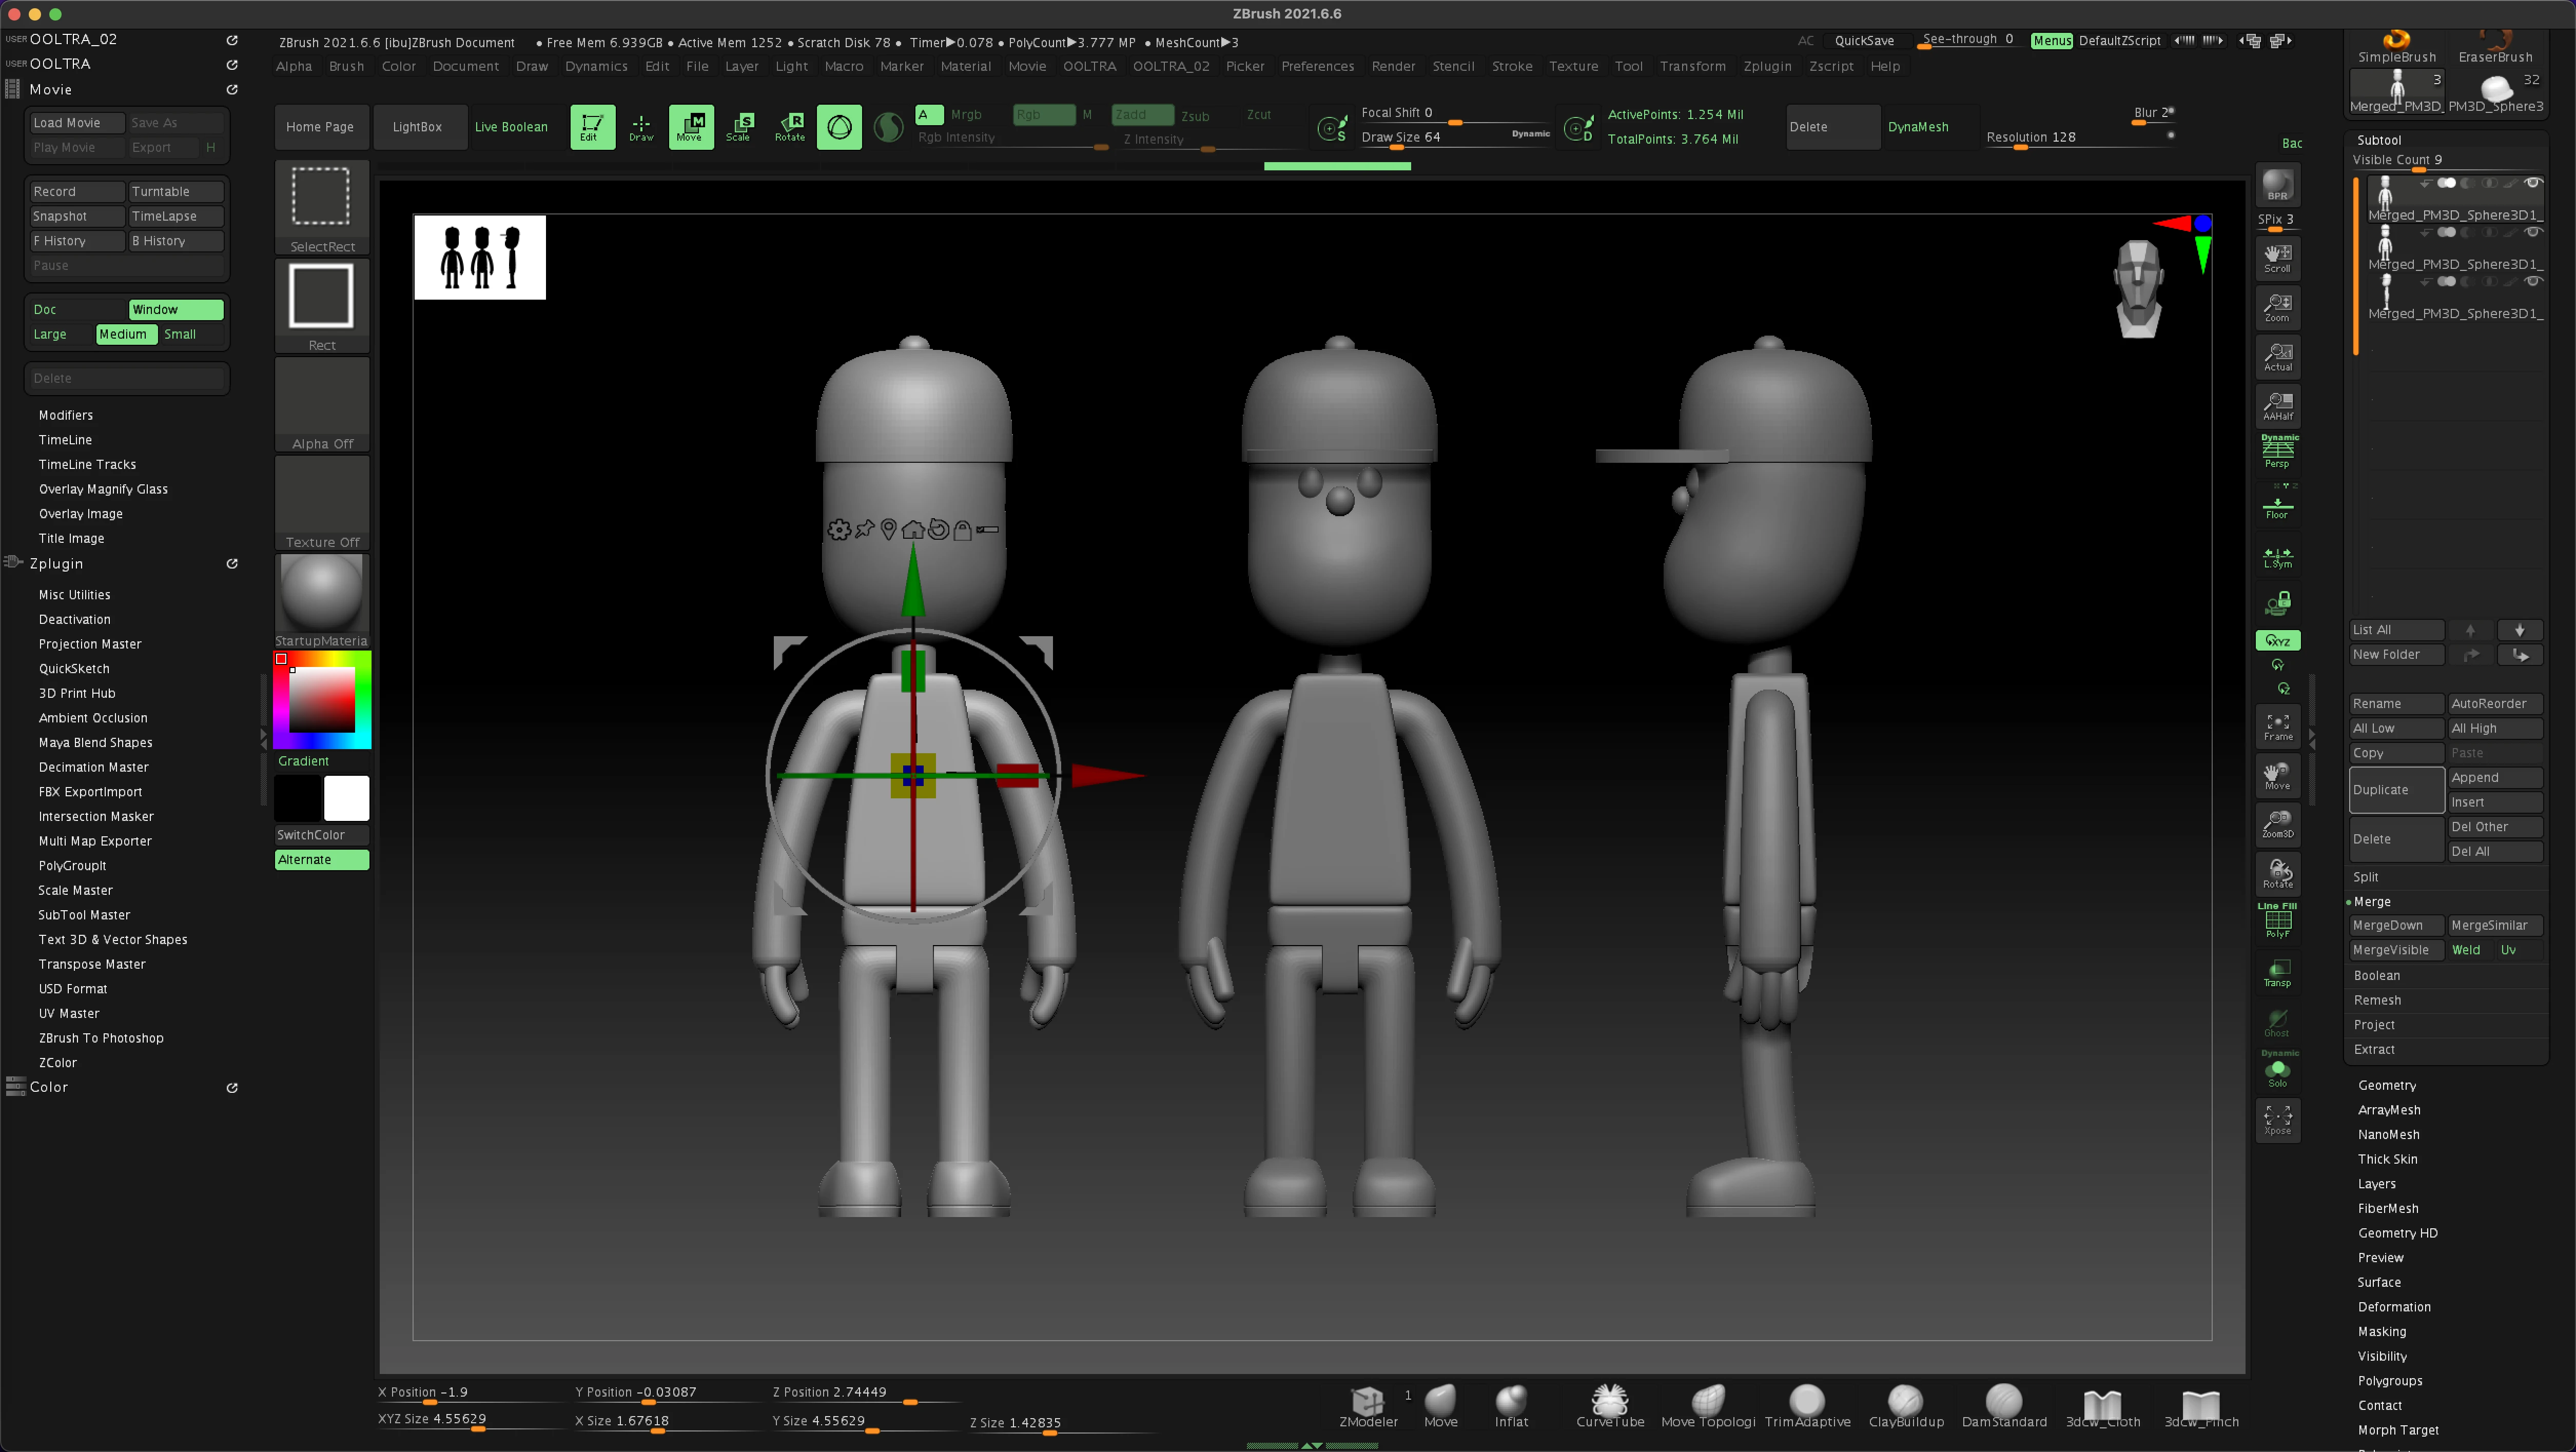Click the character reference thumbnail image
The image size is (2576, 1452).
(480, 257)
